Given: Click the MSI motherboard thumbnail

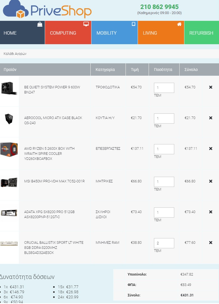Looking at the screenshot, I should click(x=9, y=182).
